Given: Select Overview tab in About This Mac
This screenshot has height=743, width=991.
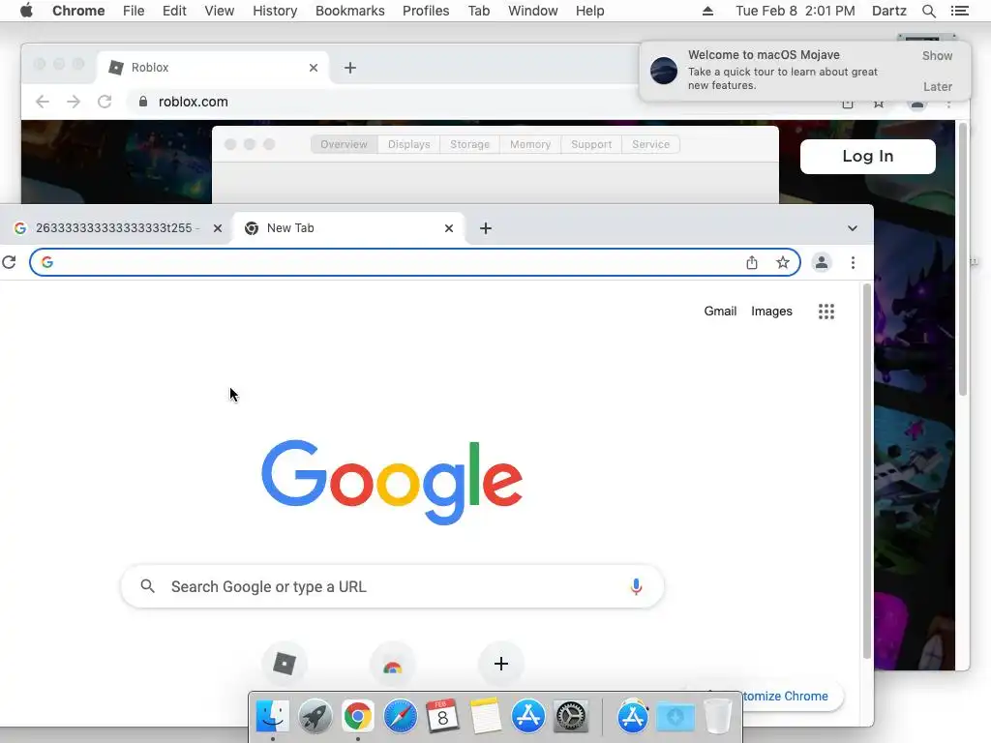Looking at the screenshot, I should [x=344, y=144].
